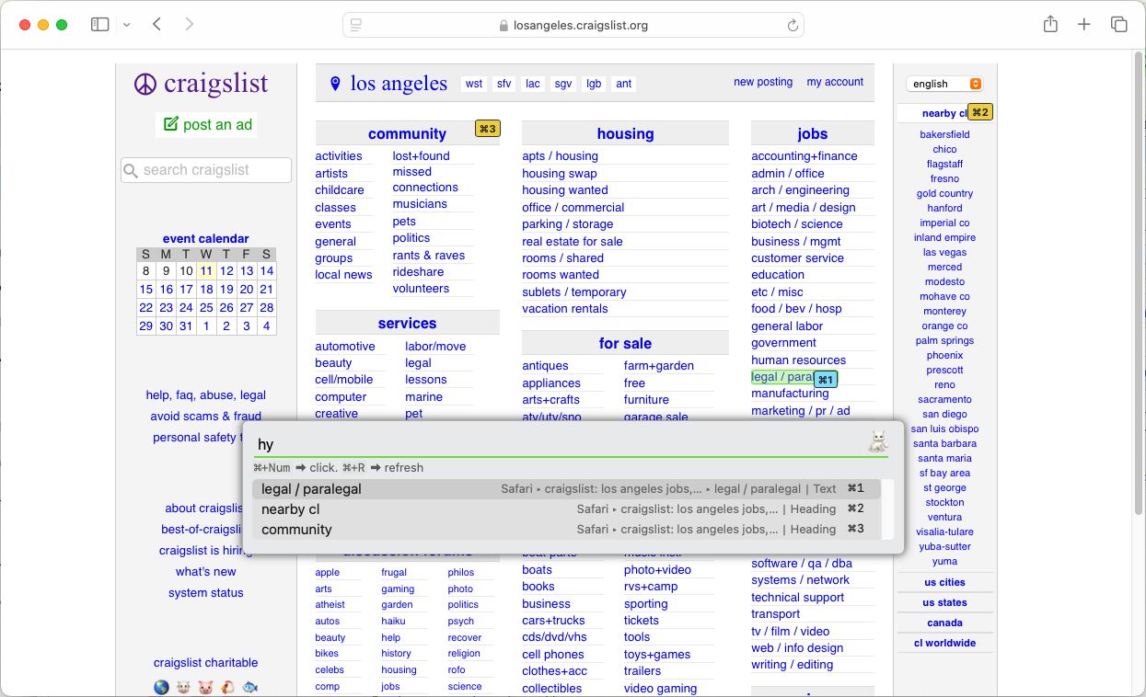Open the new posting link

point(763,82)
